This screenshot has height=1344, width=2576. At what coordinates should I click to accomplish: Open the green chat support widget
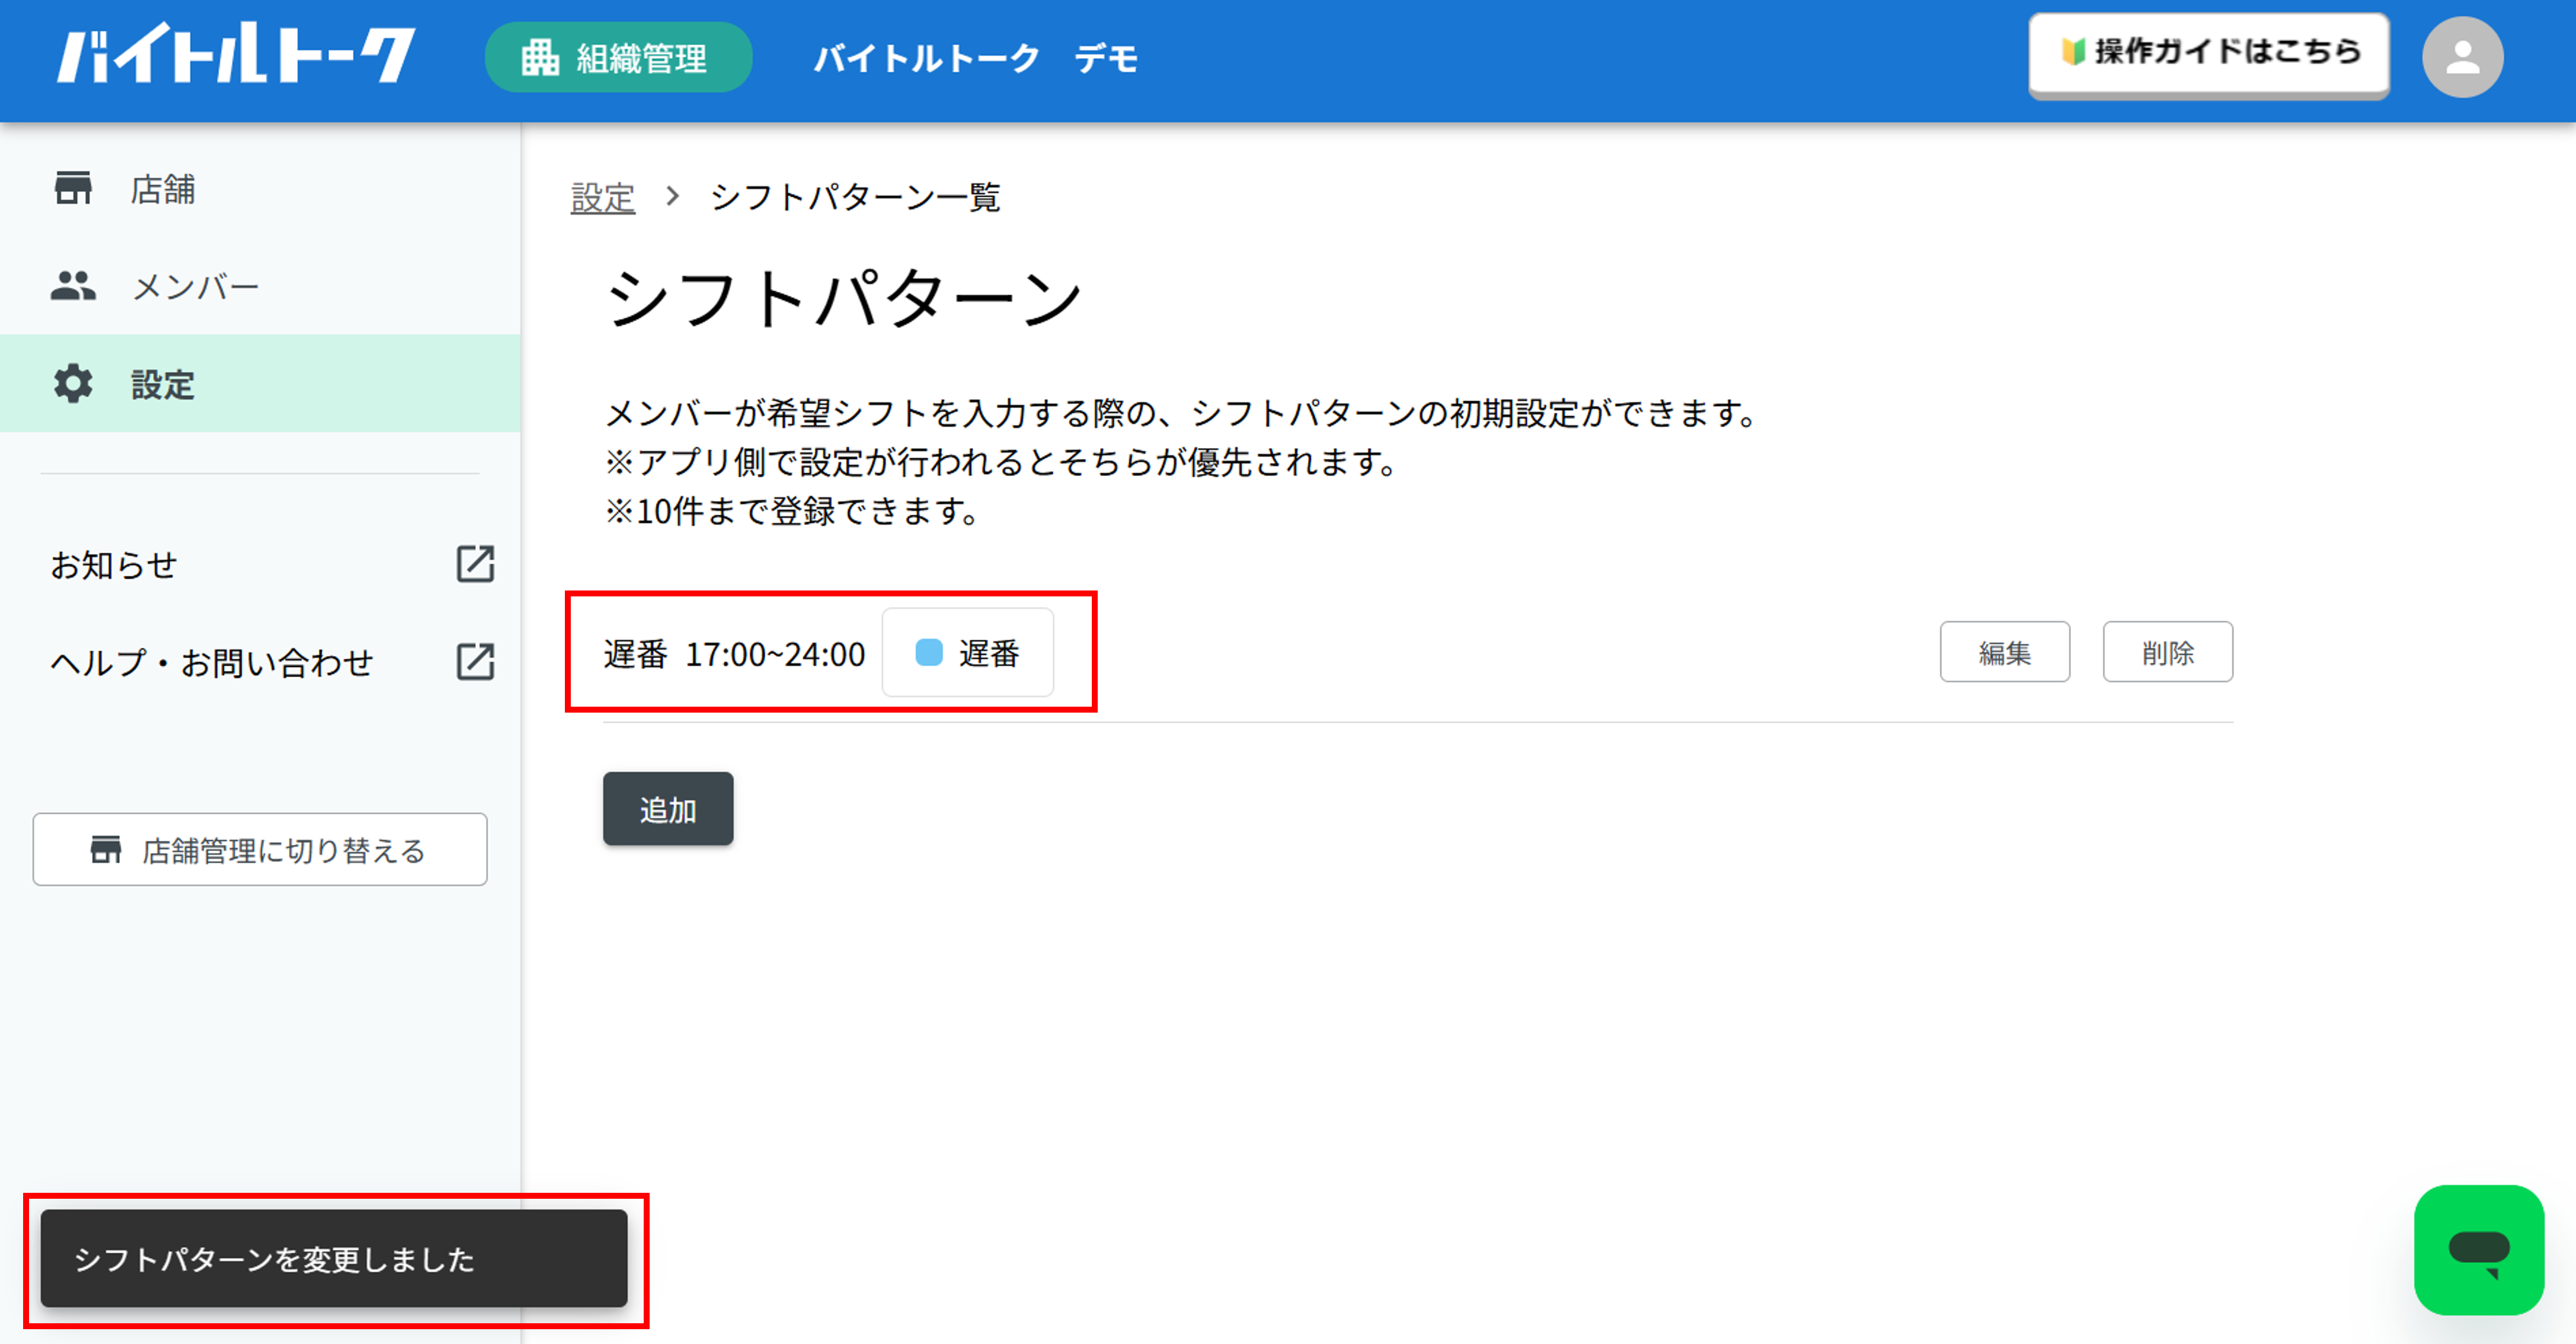pyautogui.click(x=2478, y=1250)
